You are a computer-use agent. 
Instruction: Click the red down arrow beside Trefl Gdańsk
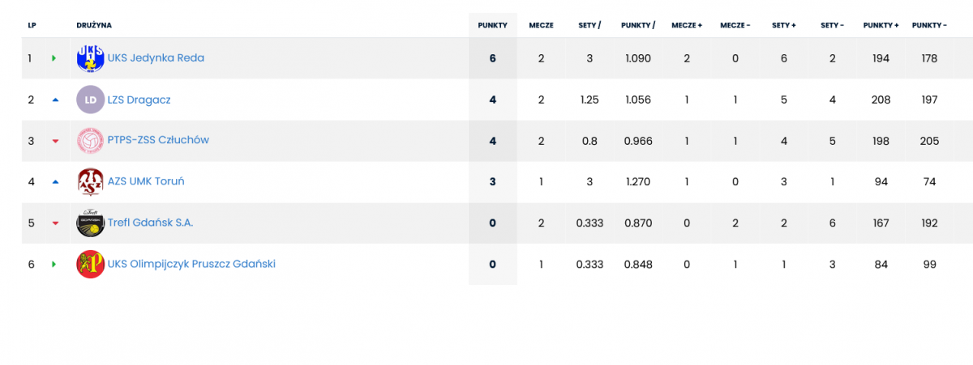pyautogui.click(x=55, y=223)
